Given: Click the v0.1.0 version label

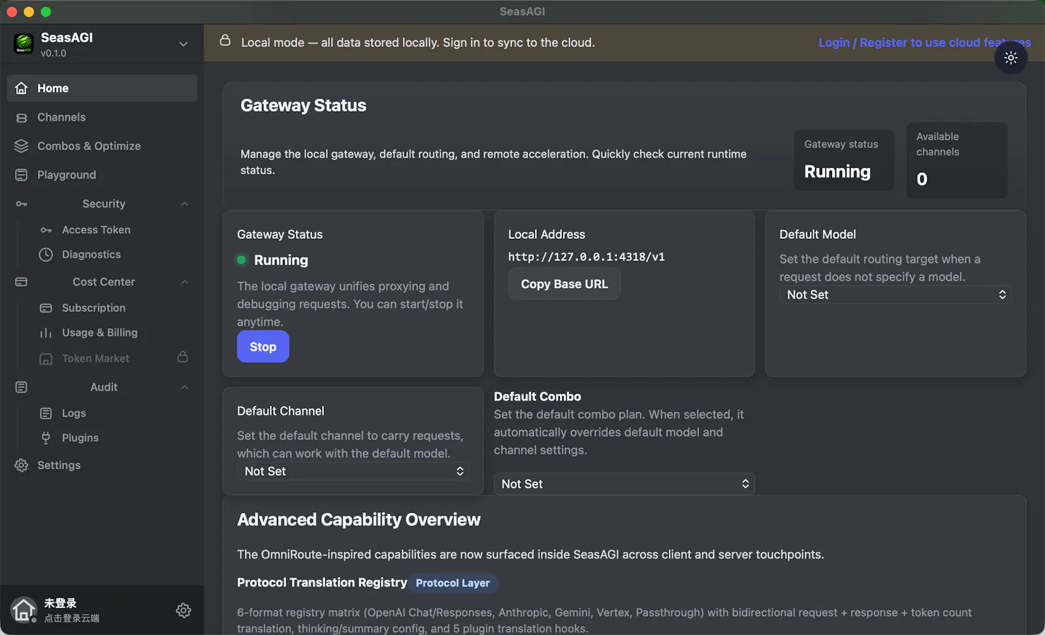Looking at the screenshot, I should click(x=54, y=54).
